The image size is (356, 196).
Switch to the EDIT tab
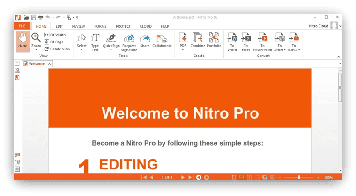[59, 26]
